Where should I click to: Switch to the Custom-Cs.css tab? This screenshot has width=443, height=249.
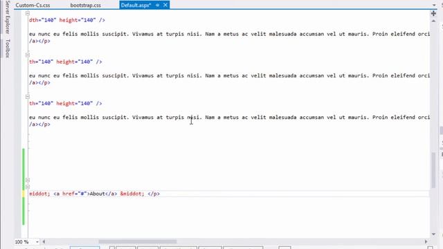[x=33, y=5]
